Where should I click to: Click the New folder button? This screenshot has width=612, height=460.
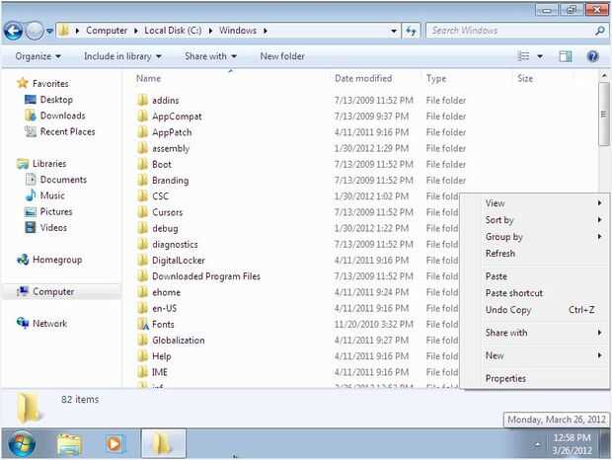pos(282,56)
